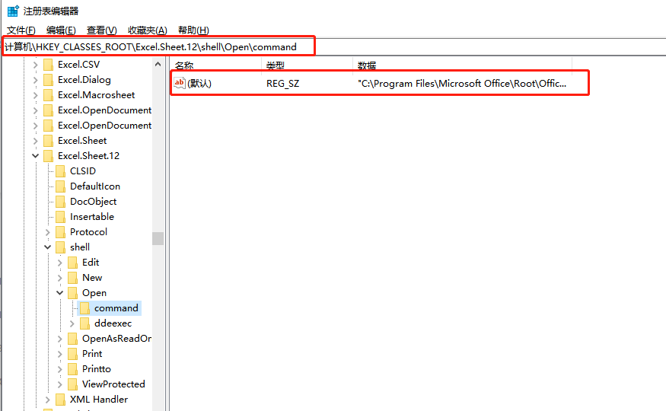Open the 编辑(E) menu
The image size is (666, 411).
(61, 30)
